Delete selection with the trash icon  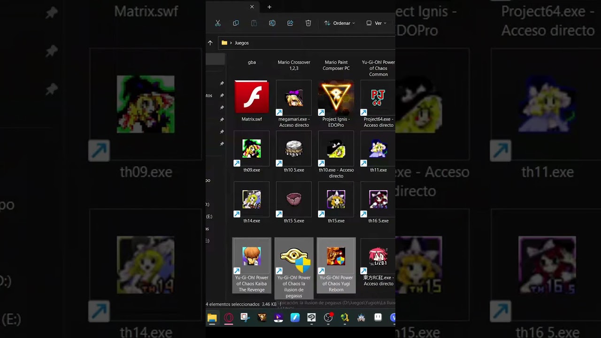[308, 23]
